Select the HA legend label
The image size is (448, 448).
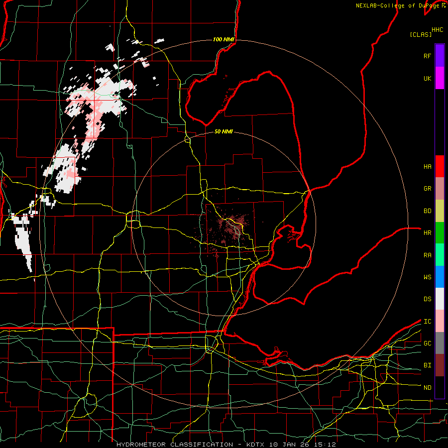point(427,166)
